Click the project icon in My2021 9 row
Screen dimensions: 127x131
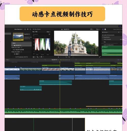coord(15,46)
